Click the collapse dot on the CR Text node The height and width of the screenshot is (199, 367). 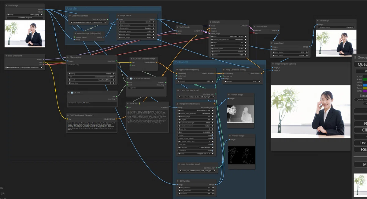point(69,92)
